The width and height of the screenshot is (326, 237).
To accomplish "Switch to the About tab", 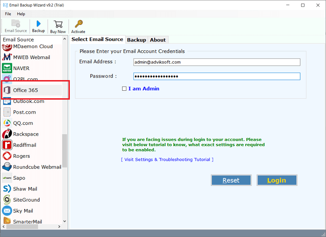I will point(158,40).
